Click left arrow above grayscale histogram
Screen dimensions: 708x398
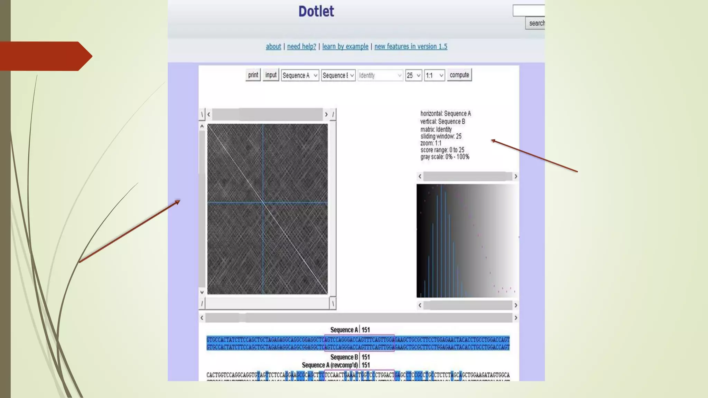click(x=420, y=177)
